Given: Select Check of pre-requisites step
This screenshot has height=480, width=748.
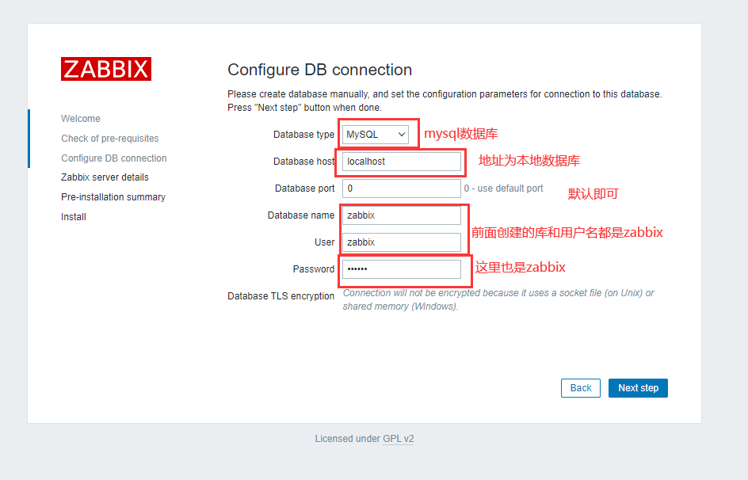Looking at the screenshot, I should pyautogui.click(x=109, y=139).
